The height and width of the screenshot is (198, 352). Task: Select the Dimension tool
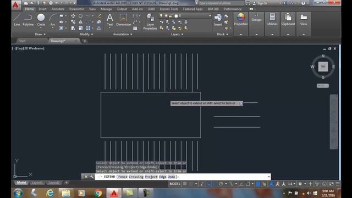coord(123,20)
